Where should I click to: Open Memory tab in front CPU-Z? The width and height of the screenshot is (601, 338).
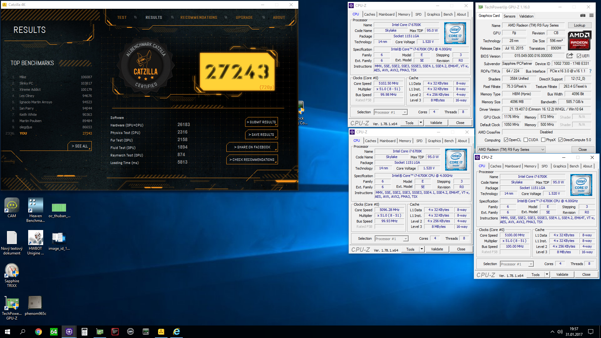pos(530,166)
